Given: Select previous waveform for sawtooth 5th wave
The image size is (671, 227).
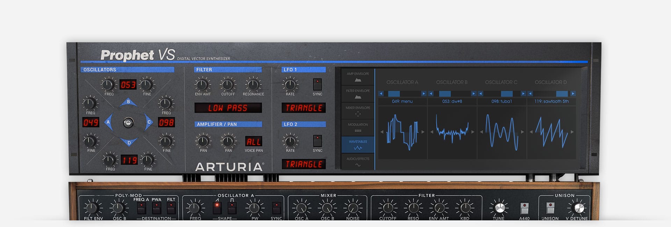Looking at the screenshot, I should (531, 132).
